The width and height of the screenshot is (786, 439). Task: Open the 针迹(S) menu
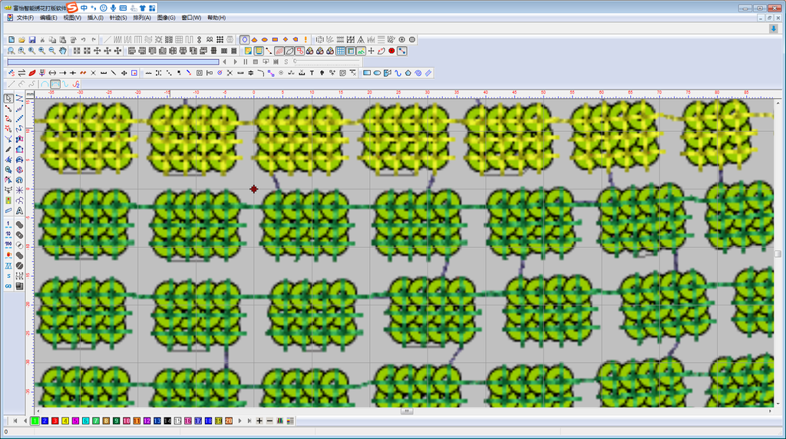[x=118, y=18]
